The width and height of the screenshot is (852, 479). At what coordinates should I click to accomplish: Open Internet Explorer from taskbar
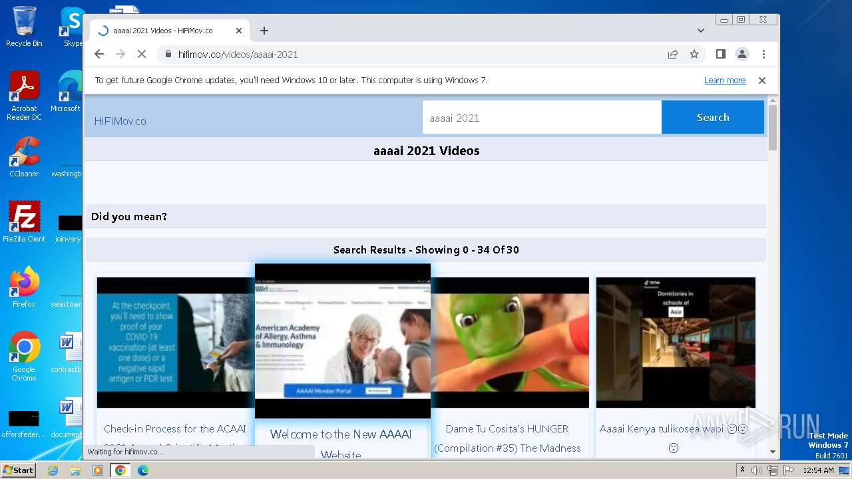point(53,470)
